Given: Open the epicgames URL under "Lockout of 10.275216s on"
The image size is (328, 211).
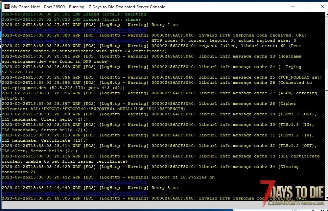Looking at the screenshot, I should pos(74,182).
